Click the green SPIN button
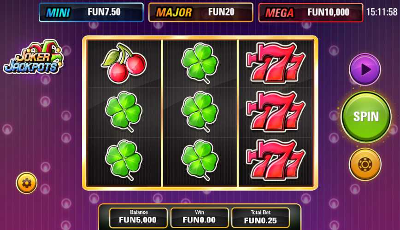 coord(366,116)
